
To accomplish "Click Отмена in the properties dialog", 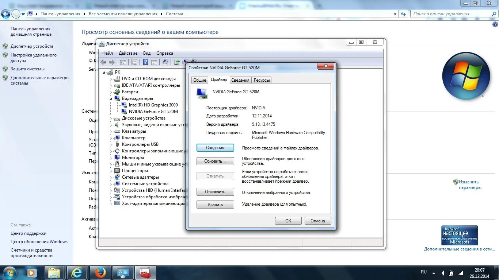I will 318,221.
